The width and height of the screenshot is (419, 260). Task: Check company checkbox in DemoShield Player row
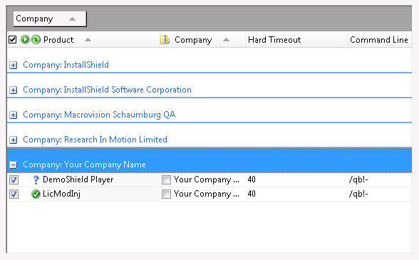[x=166, y=180]
